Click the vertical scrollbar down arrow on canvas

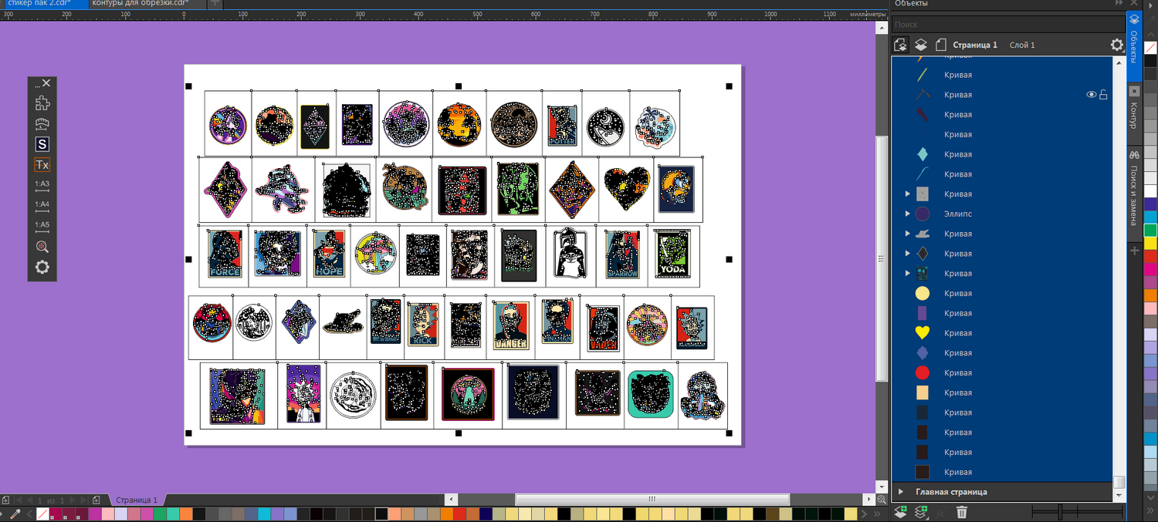(882, 487)
